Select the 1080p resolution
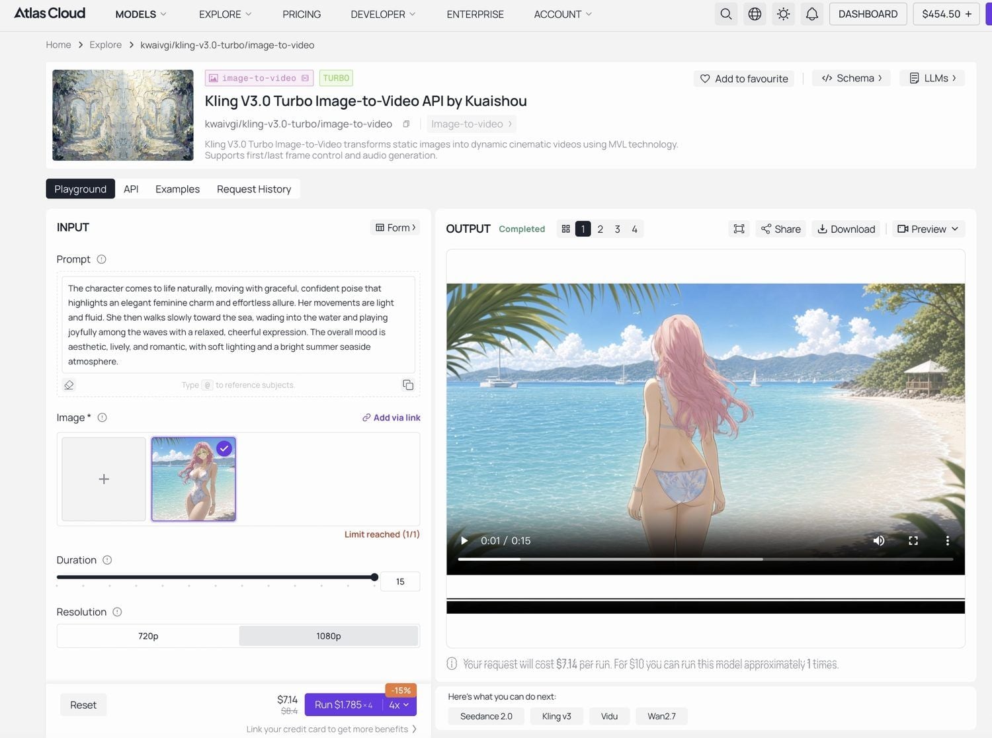 point(329,636)
